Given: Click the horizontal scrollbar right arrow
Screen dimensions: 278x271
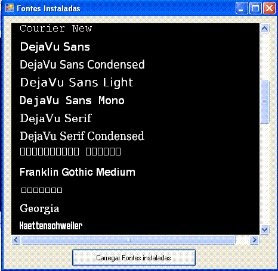Looking at the screenshot, I should tap(254, 240).
